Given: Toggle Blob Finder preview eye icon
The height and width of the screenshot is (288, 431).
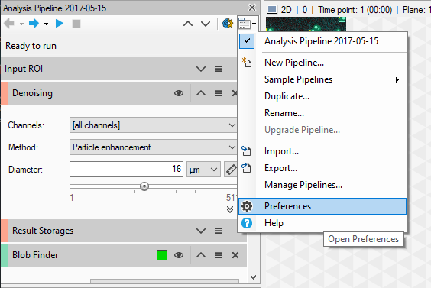Looking at the screenshot, I should click(179, 255).
